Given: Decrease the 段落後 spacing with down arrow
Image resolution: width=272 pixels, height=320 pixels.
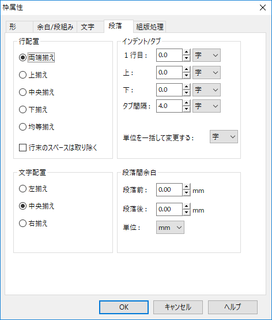Looking at the screenshot, I should [x=186, y=212].
